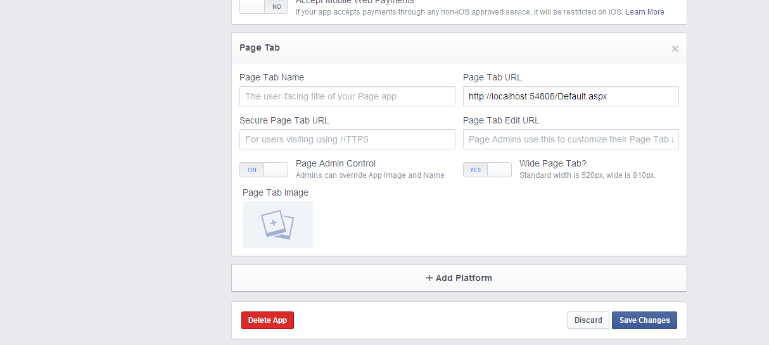Click the Page Tab Image upload placeholder
The width and height of the screenshot is (769, 345).
277,225
